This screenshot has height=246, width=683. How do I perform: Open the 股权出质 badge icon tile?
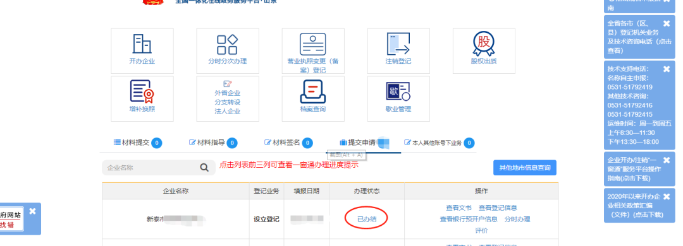coord(484,51)
